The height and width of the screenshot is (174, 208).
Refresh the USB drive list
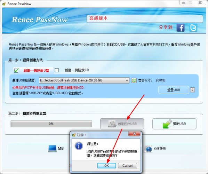134,80
